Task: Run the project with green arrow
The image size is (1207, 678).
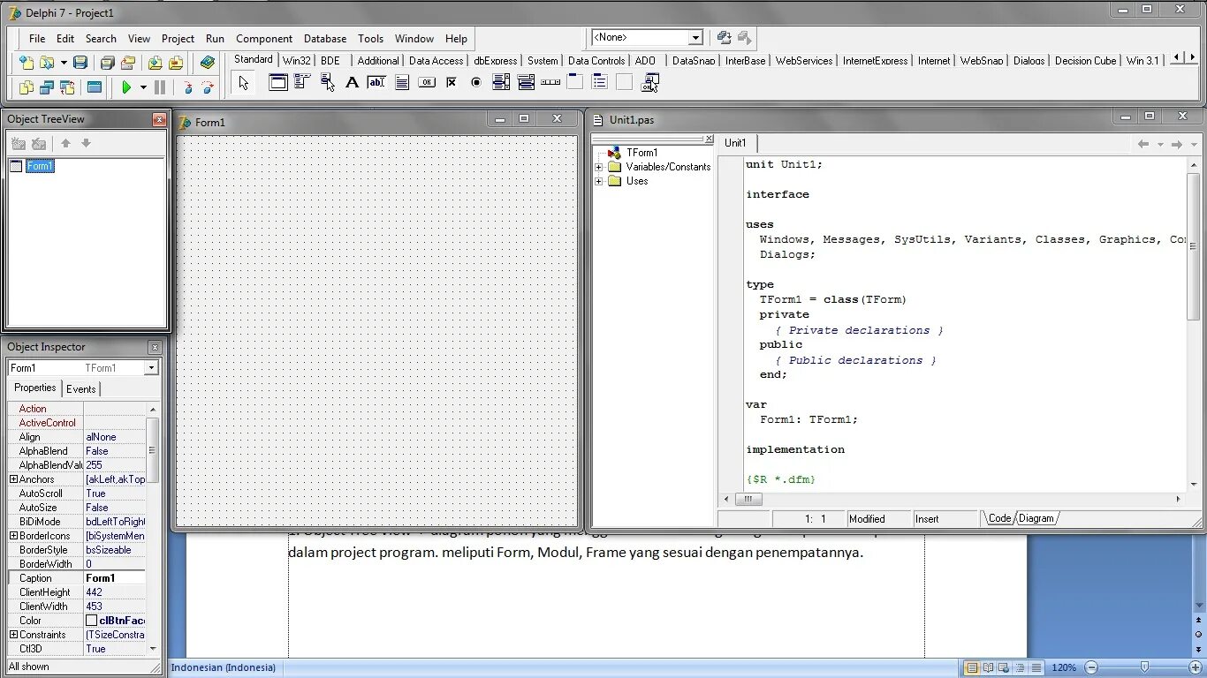Action: 126,87
